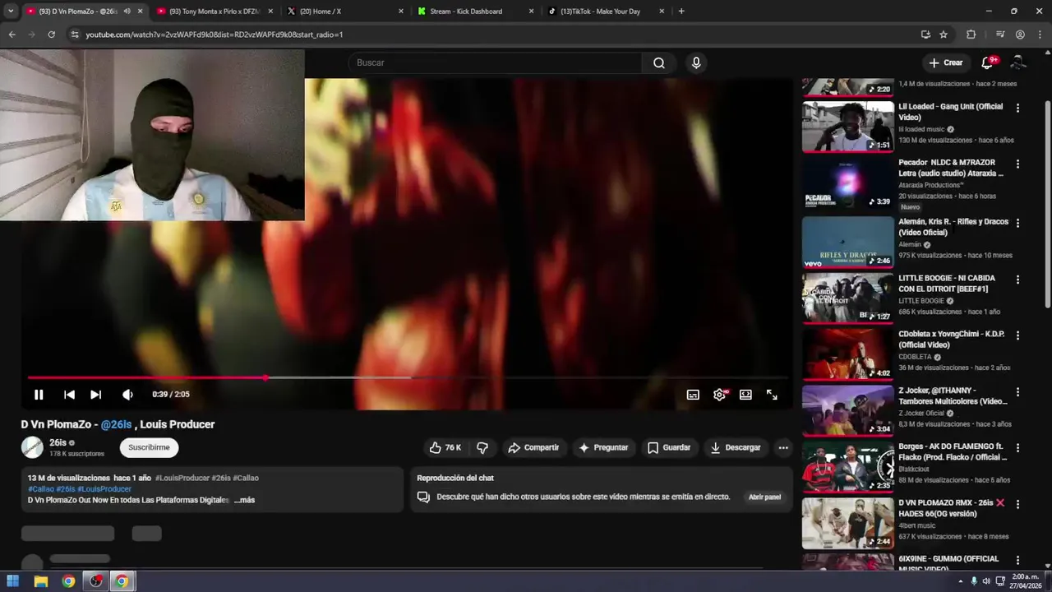Open Chrome three-dot menu
Screen dimensions: 1052x592
[1040, 35]
